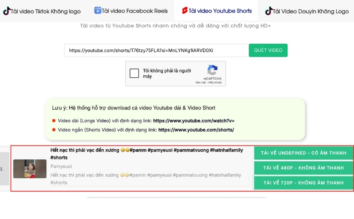Screen dimensions: 354x219
Task: Click TẢI VỀ 480P - KHÔNG ÂM THANH
Action: pyautogui.click(x=304, y=168)
